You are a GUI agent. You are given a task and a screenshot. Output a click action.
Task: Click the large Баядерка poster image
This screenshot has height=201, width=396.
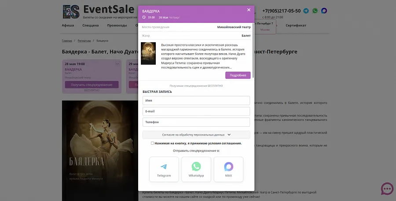tap(100, 151)
